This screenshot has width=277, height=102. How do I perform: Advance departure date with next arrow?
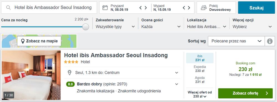[x=189, y=8]
